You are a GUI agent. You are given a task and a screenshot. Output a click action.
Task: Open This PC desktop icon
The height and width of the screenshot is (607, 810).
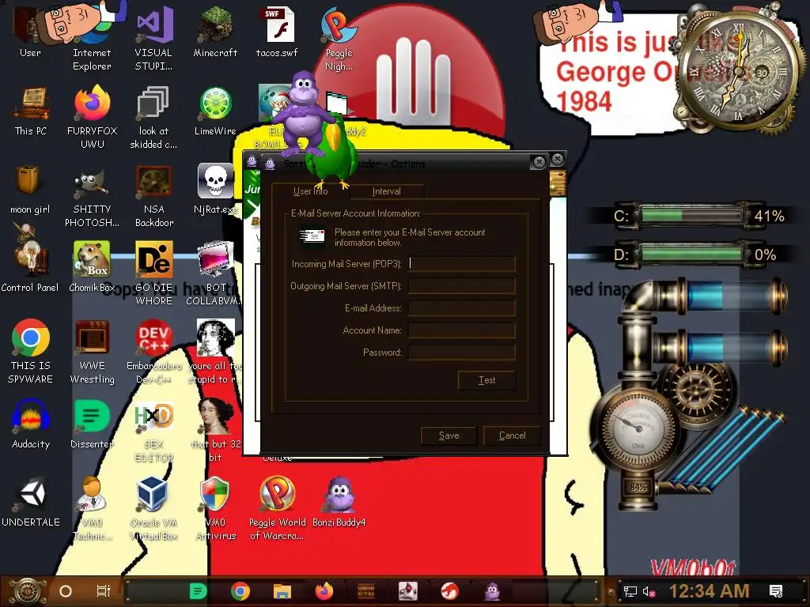31,111
